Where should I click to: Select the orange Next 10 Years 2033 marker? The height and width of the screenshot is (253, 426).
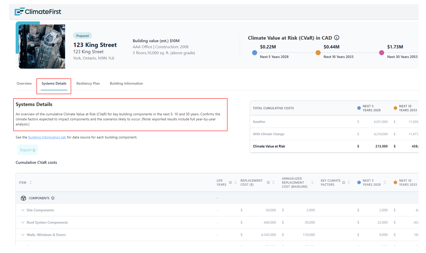pyautogui.click(x=318, y=53)
